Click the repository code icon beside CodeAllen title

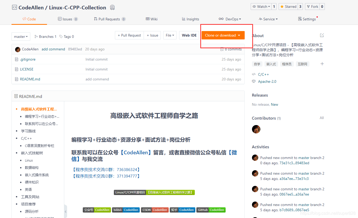tap(14, 8)
